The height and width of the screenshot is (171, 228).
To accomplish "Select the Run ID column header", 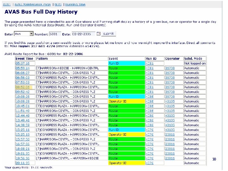I will [x=155, y=59].
